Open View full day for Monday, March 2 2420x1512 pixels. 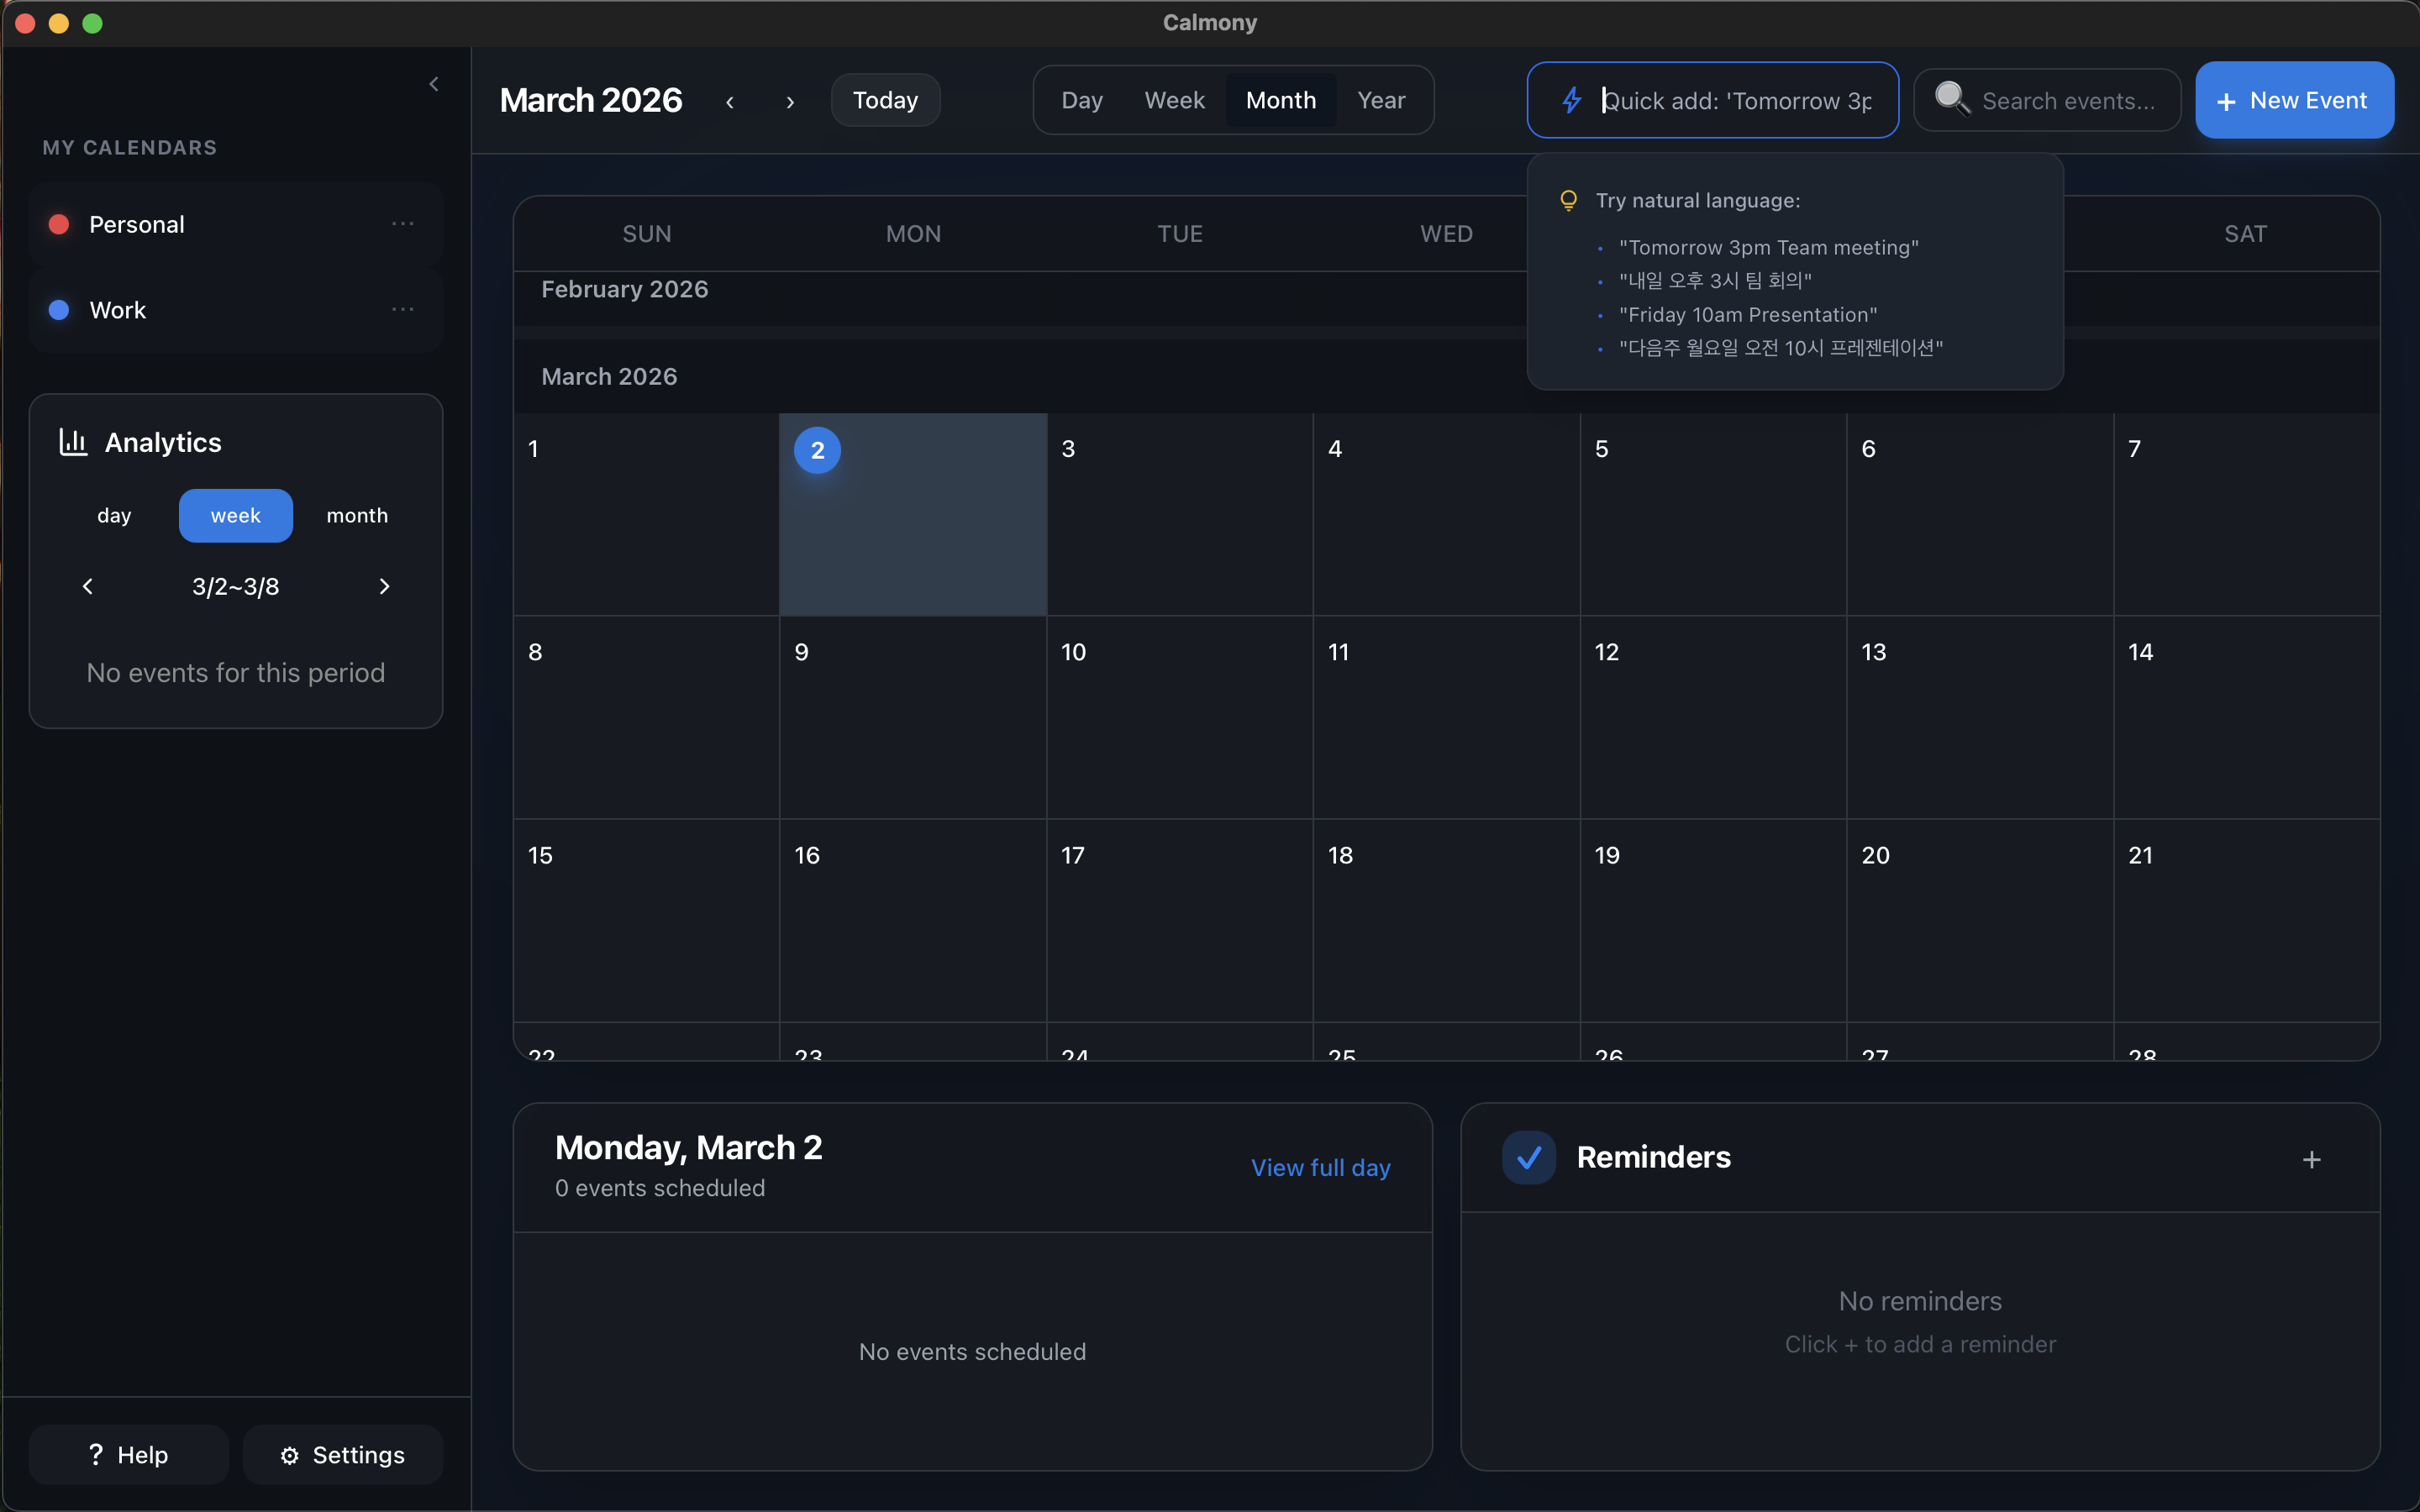pos(1320,1167)
